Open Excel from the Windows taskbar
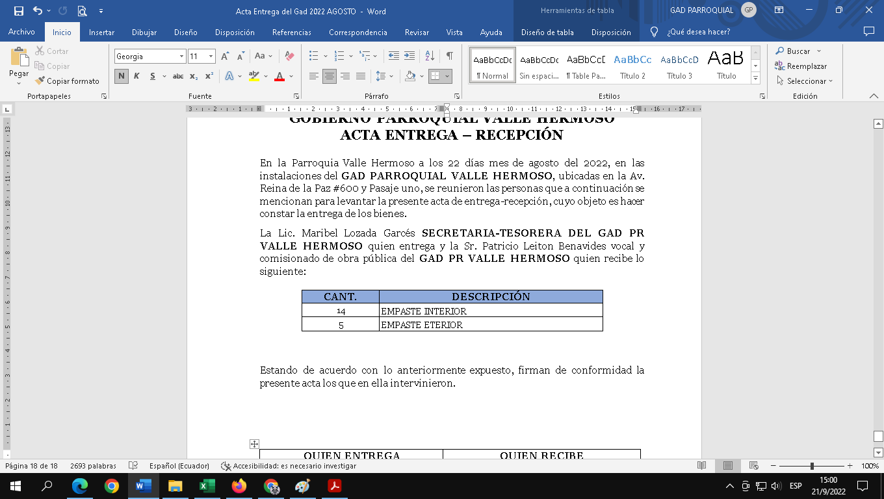 [207, 486]
